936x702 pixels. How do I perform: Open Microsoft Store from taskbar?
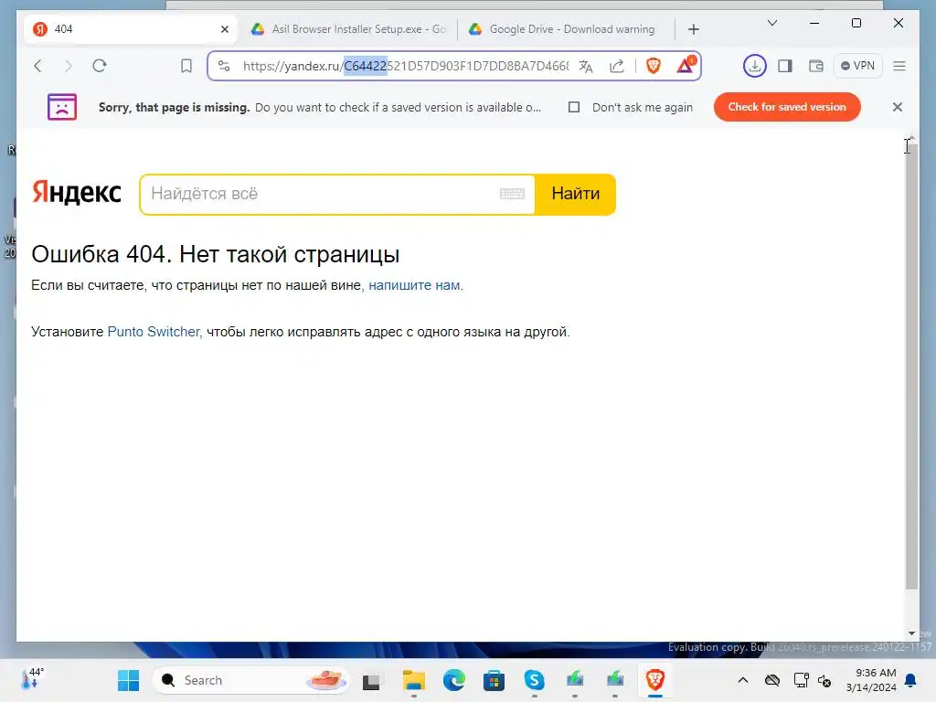(494, 680)
